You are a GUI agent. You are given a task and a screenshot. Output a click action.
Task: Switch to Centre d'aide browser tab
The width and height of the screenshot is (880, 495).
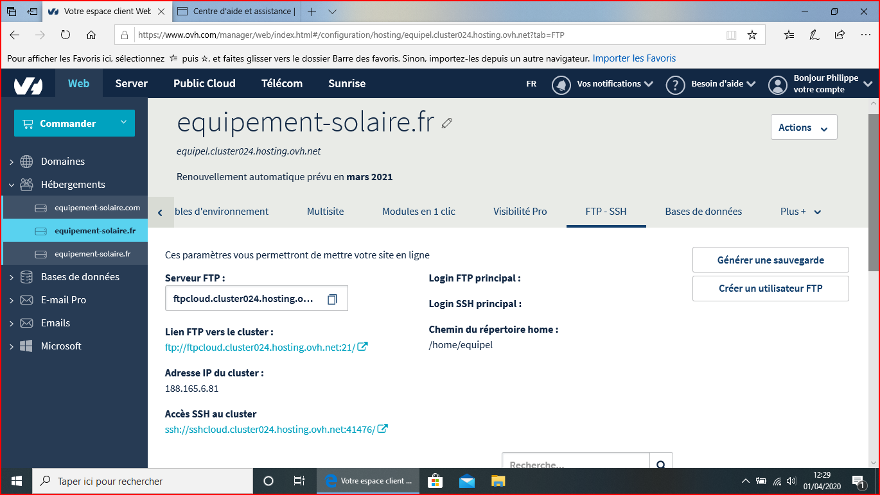pos(235,12)
